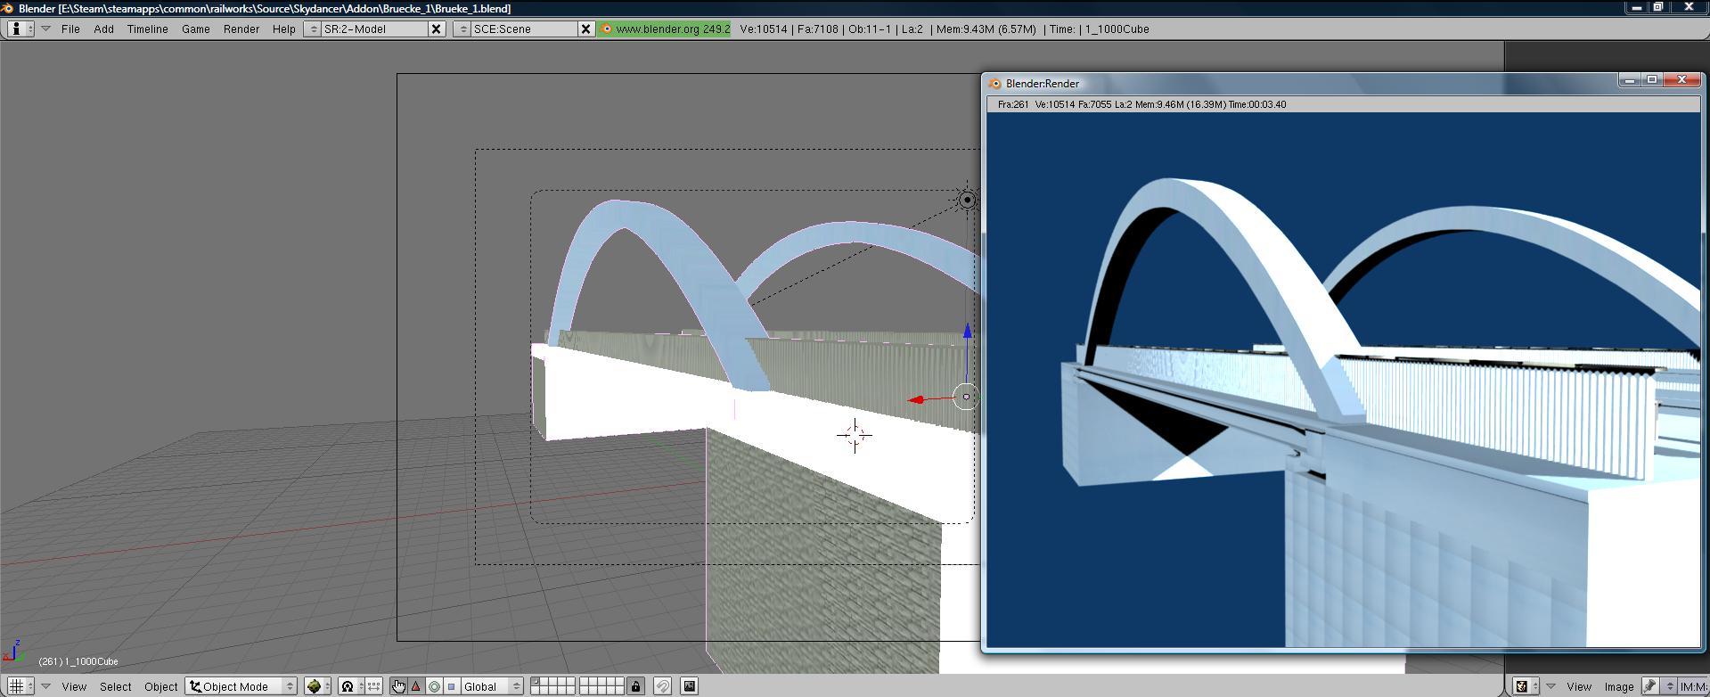This screenshot has height=697, width=1710.
Task: Click the render this window icon
Action: [x=689, y=686]
